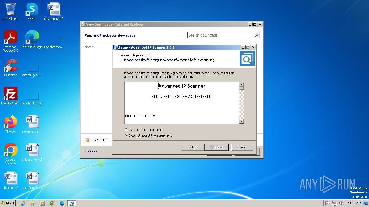Open the Start menu
Screen dimensions: 369x207
(x=8, y=203)
